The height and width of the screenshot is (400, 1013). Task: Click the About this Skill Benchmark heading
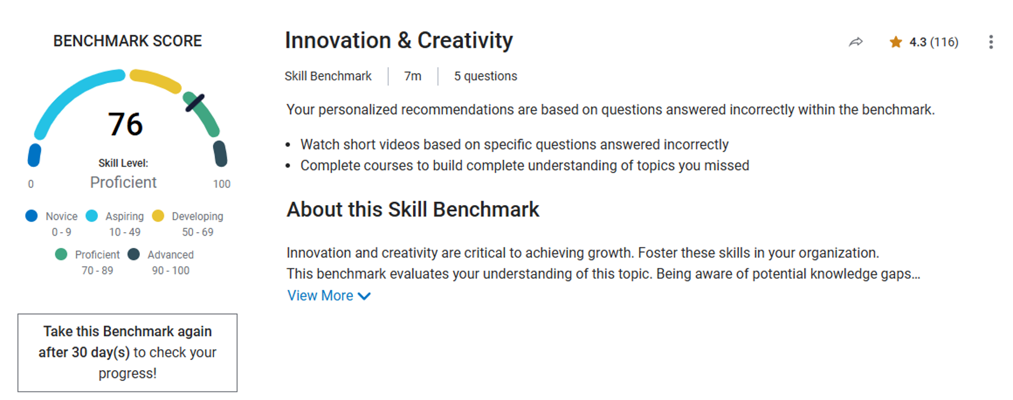(413, 209)
